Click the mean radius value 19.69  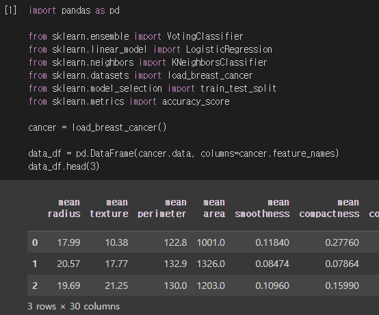click(x=68, y=286)
